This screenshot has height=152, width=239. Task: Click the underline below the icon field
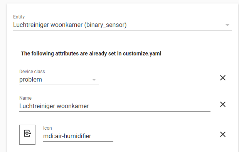78,141
